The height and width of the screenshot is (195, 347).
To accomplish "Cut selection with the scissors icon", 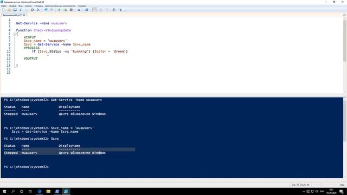I will point(21,10).
